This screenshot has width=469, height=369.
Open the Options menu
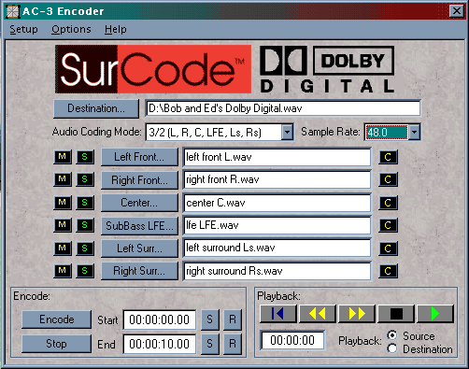[x=71, y=29]
